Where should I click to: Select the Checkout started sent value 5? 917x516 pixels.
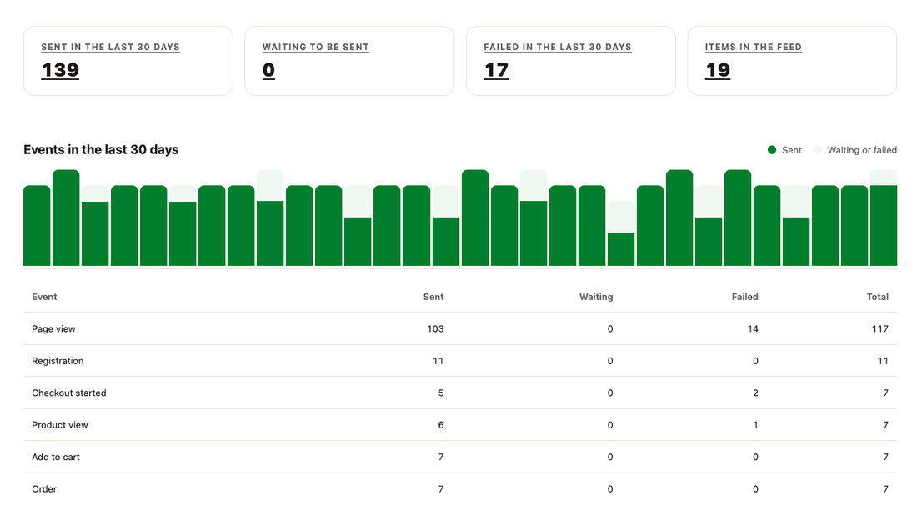(441, 393)
